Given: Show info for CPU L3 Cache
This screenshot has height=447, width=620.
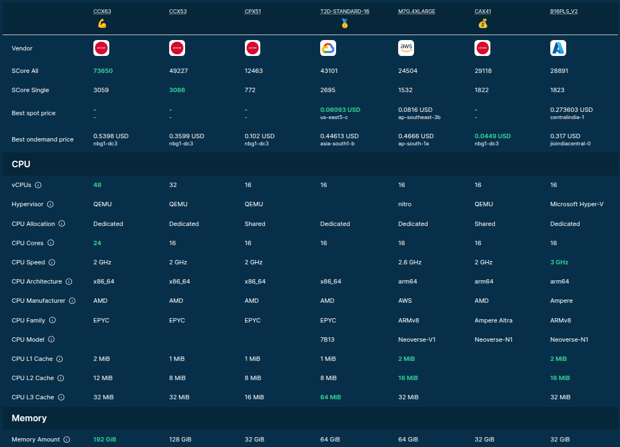Looking at the screenshot, I should click(61, 397).
